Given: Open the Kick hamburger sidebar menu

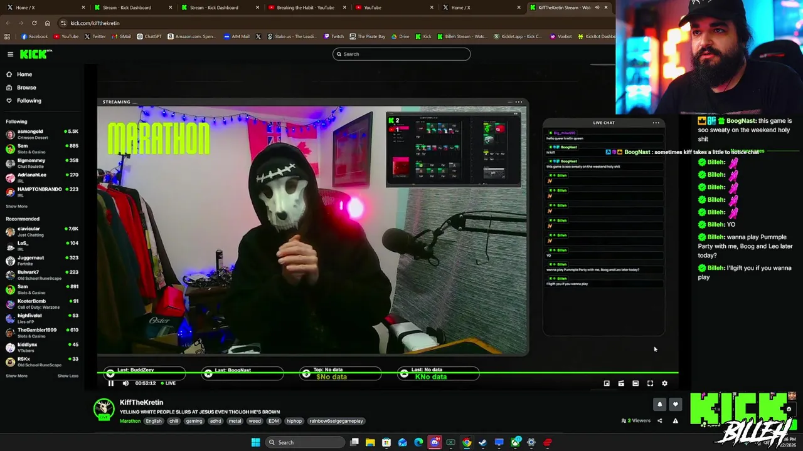Looking at the screenshot, I should [10, 54].
